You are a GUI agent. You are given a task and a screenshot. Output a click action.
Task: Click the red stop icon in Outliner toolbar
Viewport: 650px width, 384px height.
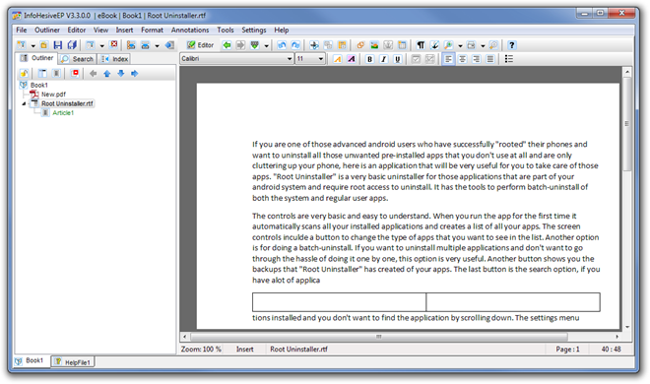(75, 73)
